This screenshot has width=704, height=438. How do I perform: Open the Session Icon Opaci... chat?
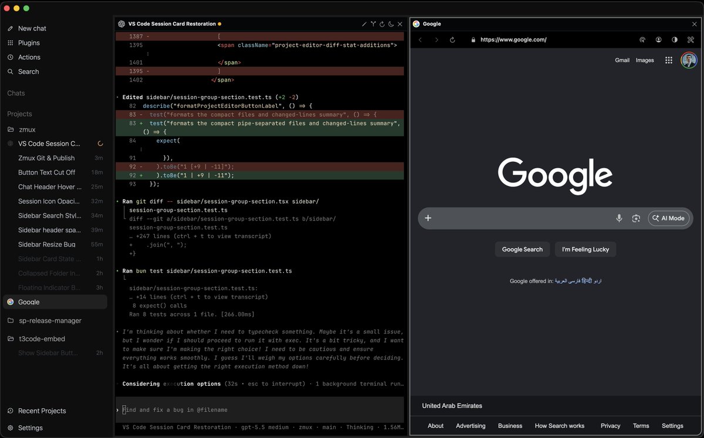click(55, 201)
